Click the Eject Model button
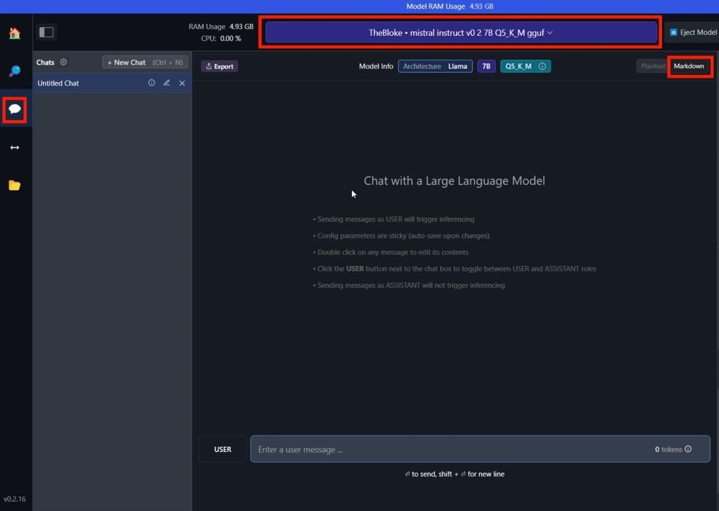This screenshot has height=511, width=719. (x=693, y=32)
